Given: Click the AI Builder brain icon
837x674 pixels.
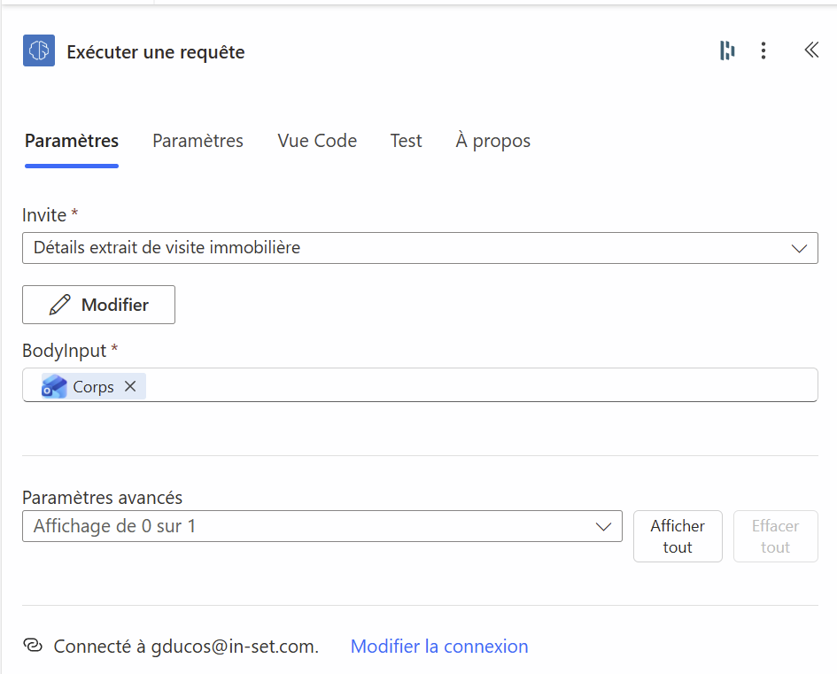Looking at the screenshot, I should pyautogui.click(x=39, y=51).
